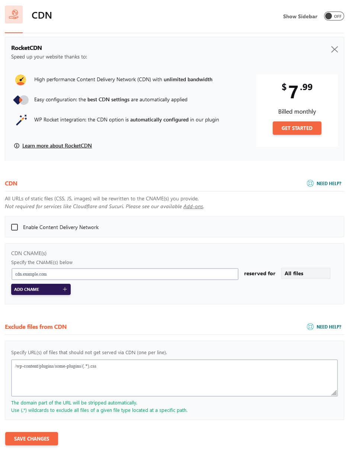Click the Save Changes button
This screenshot has width=349, height=451.
click(x=32, y=439)
